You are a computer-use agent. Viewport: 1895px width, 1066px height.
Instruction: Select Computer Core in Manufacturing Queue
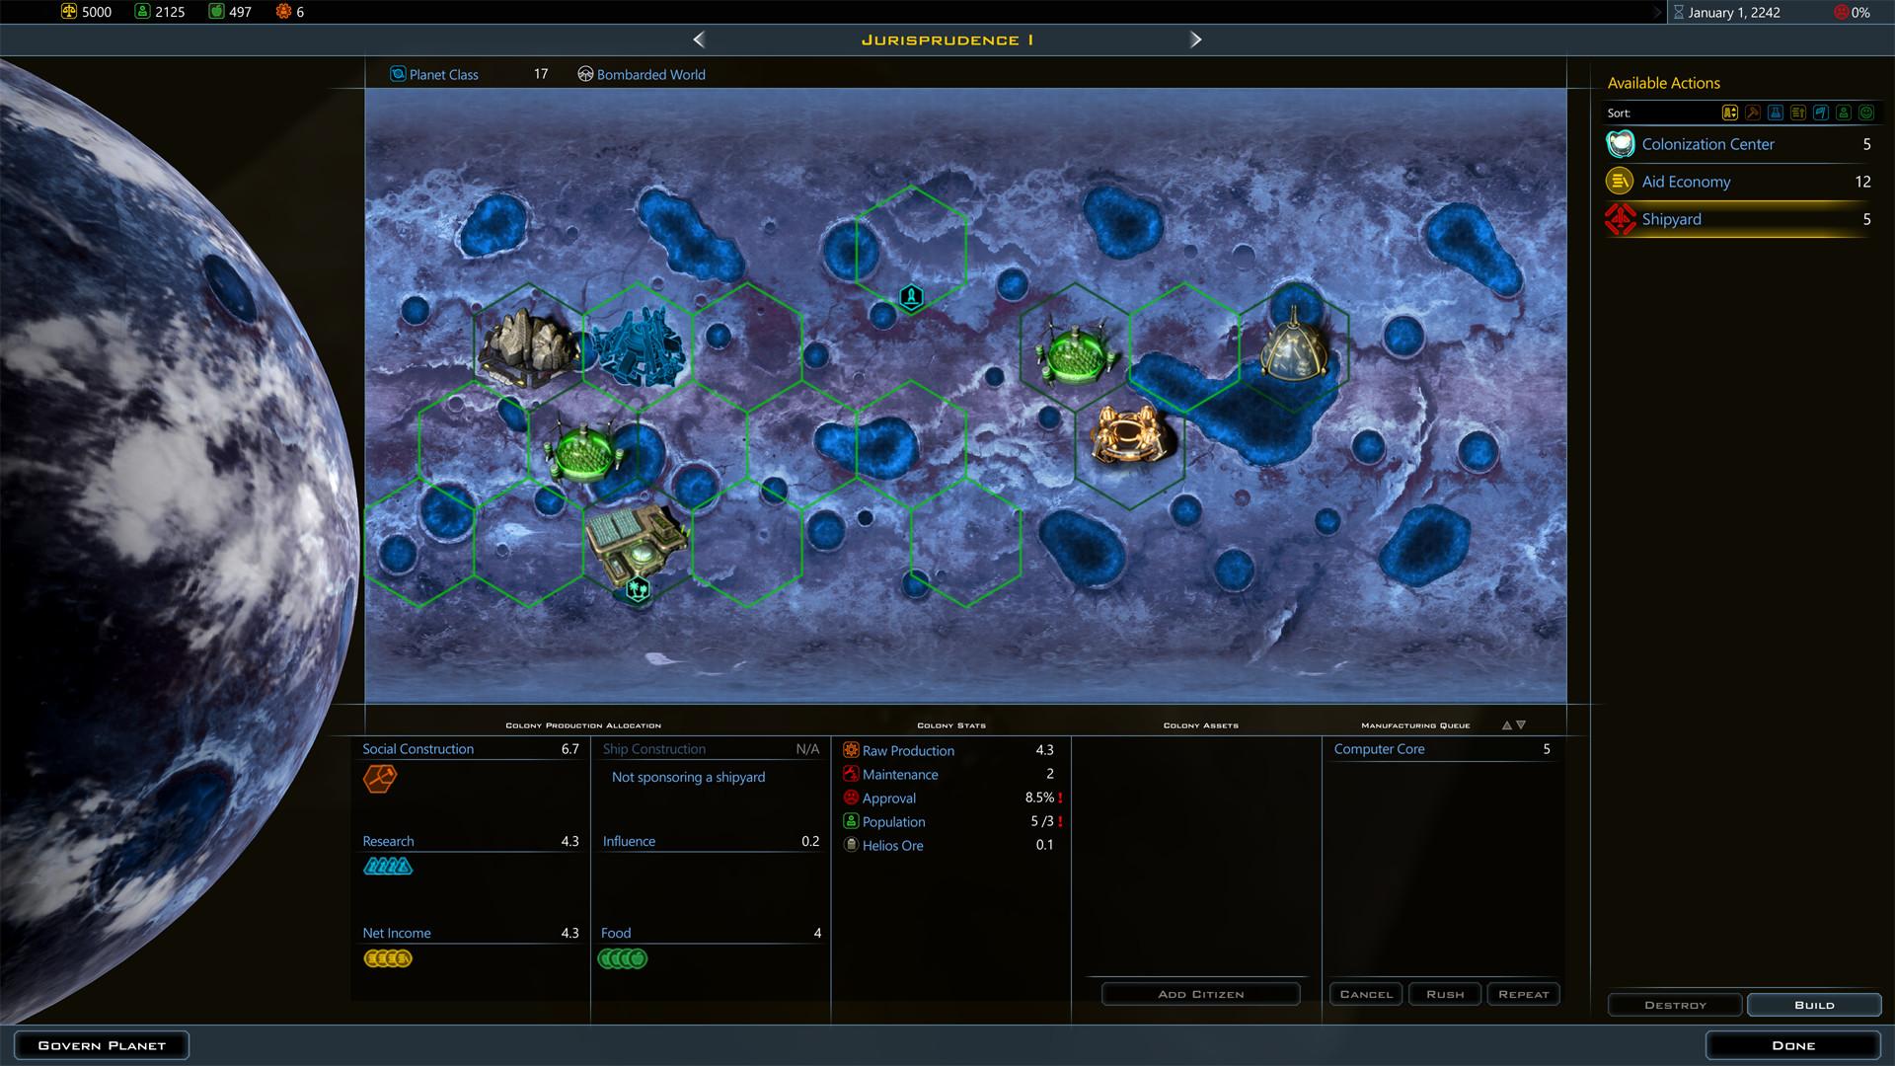click(x=1379, y=748)
